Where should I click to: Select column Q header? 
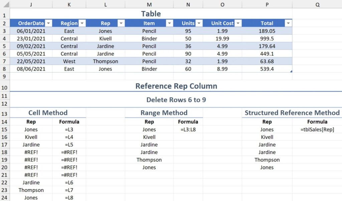pos(317,4)
